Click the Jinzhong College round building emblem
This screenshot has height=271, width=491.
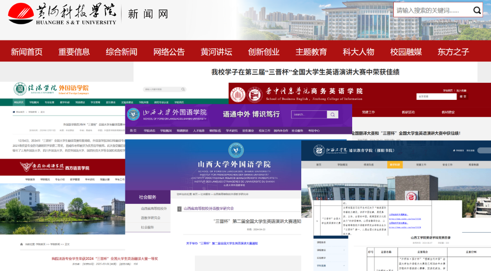point(238,94)
